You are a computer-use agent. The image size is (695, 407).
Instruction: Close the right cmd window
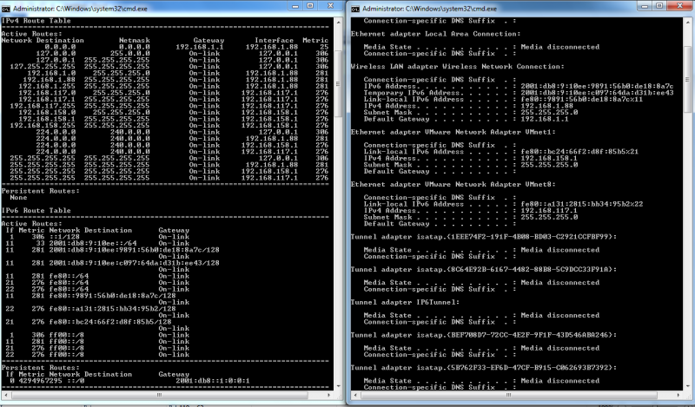[680, 6]
